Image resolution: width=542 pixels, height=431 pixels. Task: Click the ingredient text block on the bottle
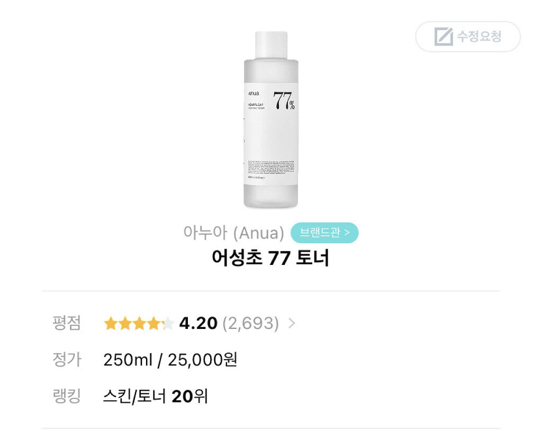pos(270,167)
